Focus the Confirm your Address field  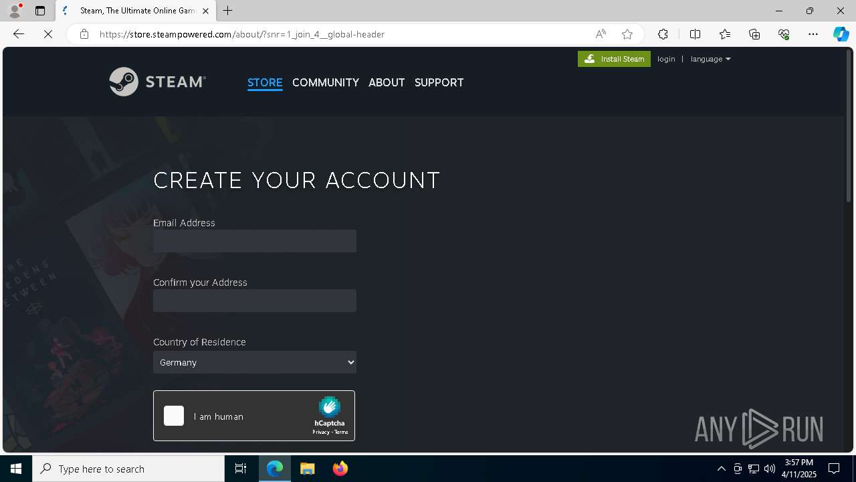pyautogui.click(x=255, y=301)
